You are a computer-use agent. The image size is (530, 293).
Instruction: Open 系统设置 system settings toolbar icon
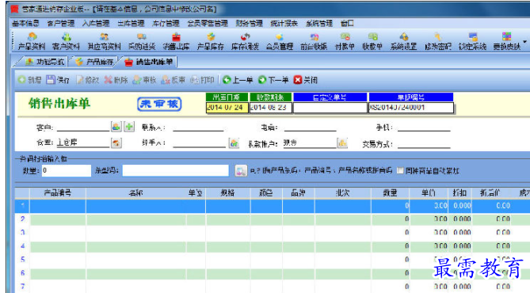(x=403, y=41)
